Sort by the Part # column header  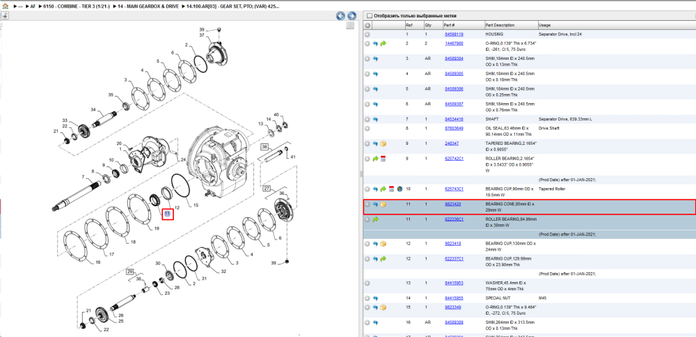click(x=464, y=25)
